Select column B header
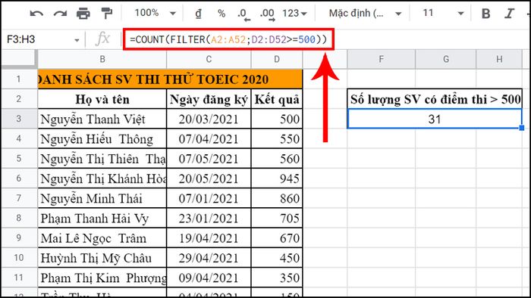The width and height of the screenshot is (531, 298). [x=102, y=60]
